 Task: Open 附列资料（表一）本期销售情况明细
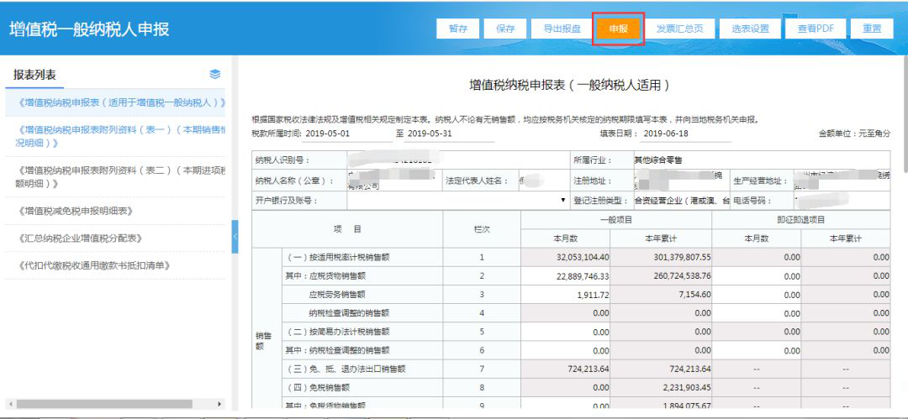tap(115, 137)
